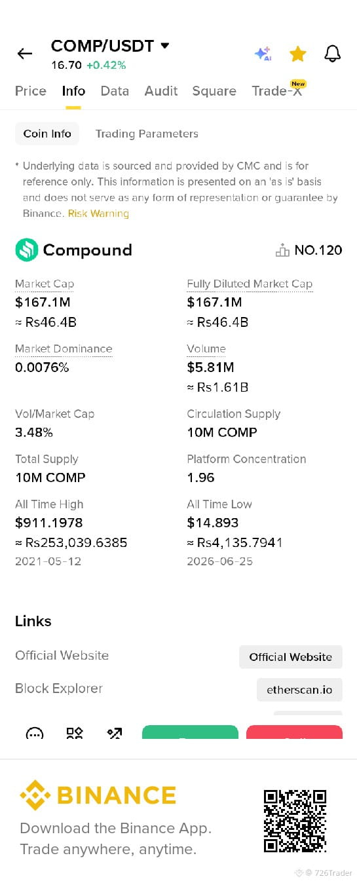The image size is (357, 883).
Task: Open the chat bubble icon in bottom bar
Action: coord(35,733)
